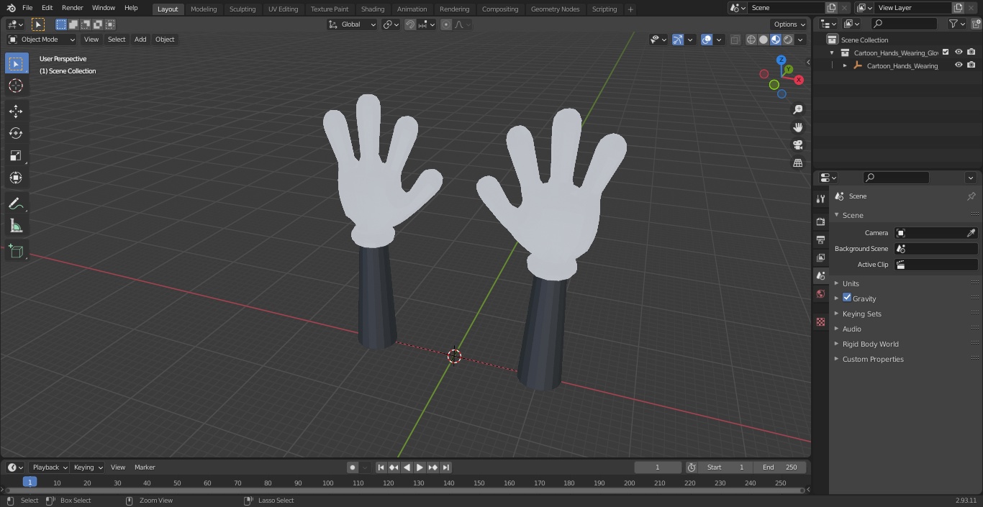Select the Select Box tool

(17, 64)
